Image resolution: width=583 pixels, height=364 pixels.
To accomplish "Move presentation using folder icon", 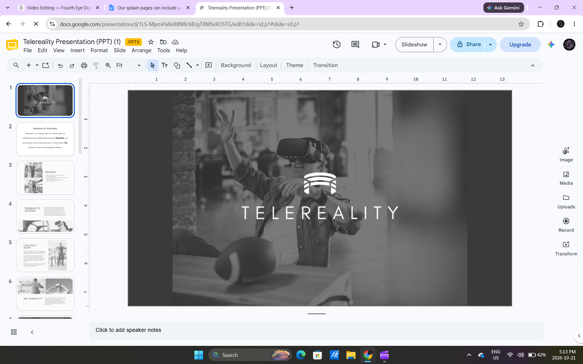I will 163,42.
